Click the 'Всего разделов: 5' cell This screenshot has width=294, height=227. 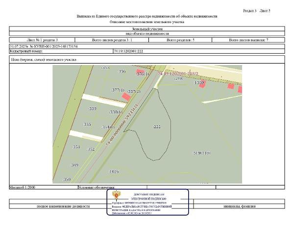click(x=180, y=40)
